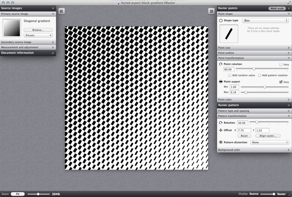This screenshot has width=292, height=197.
Task: Click the Diagonal gradient image name
Action: [x=37, y=21]
